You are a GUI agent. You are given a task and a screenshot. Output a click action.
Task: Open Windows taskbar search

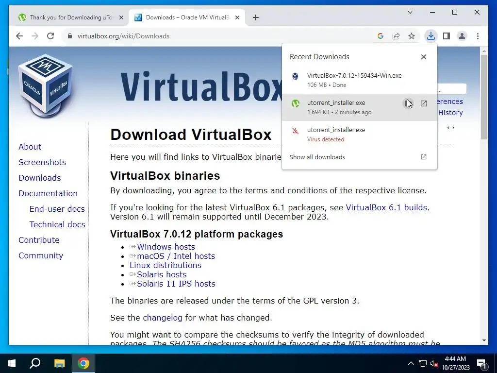pos(35,363)
